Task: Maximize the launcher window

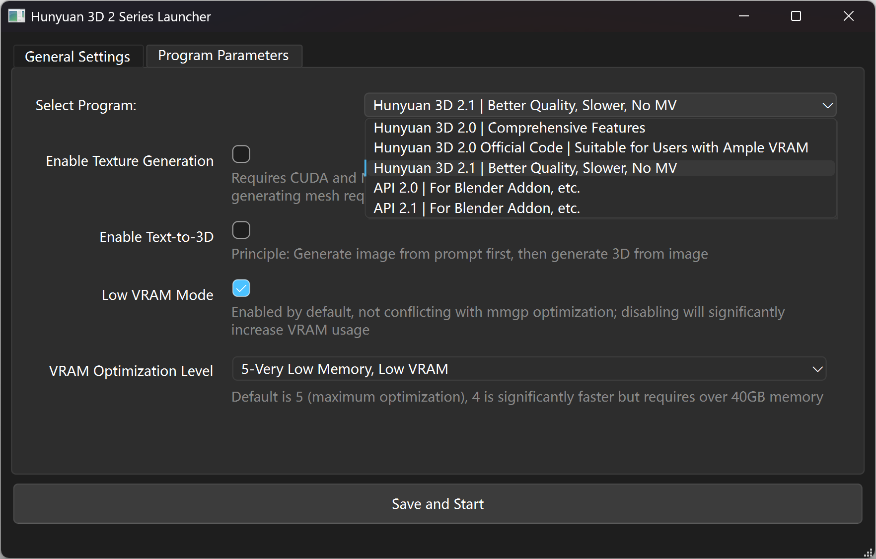Action: coord(796,16)
